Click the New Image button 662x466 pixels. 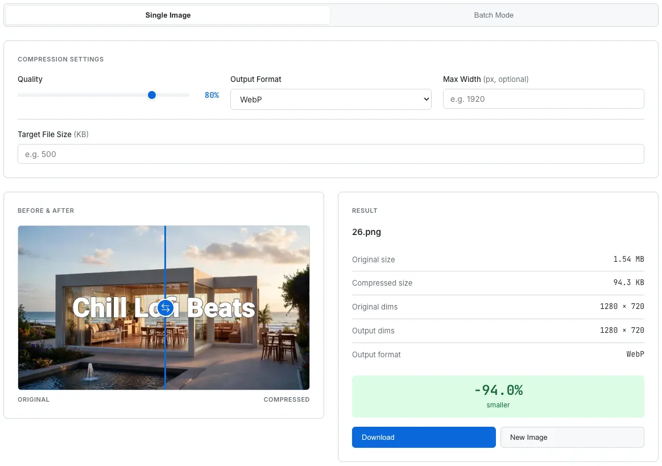[572, 438]
